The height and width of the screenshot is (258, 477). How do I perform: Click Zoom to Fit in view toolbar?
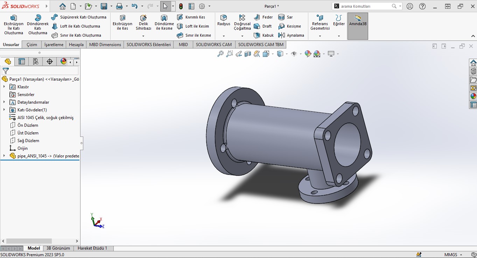point(220,54)
